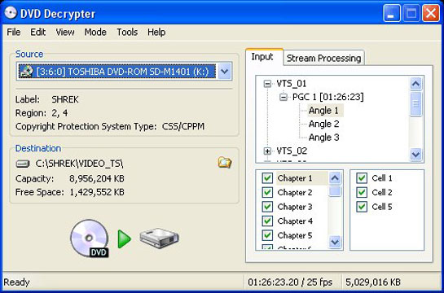Expand the VTS_02 tree node

tap(267, 151)
